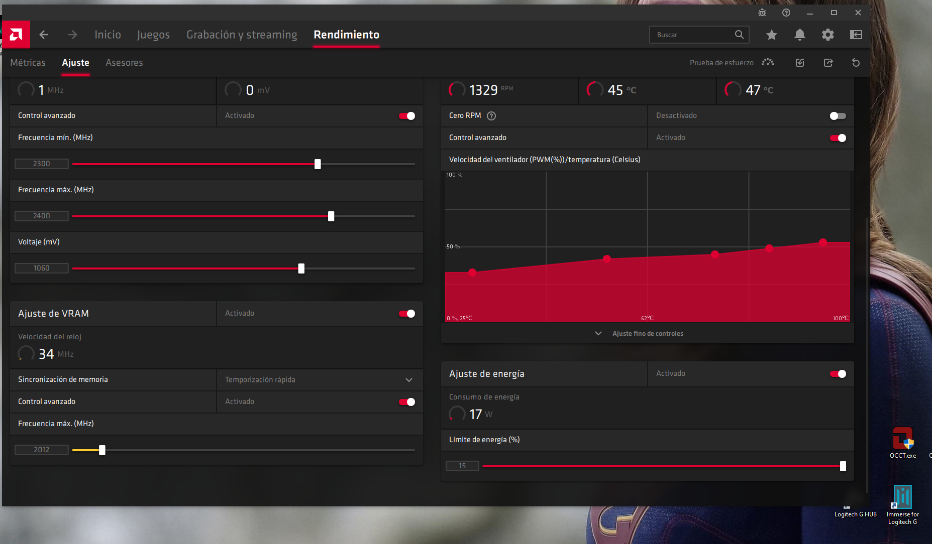Go back with the left arrow

(44, 35)
